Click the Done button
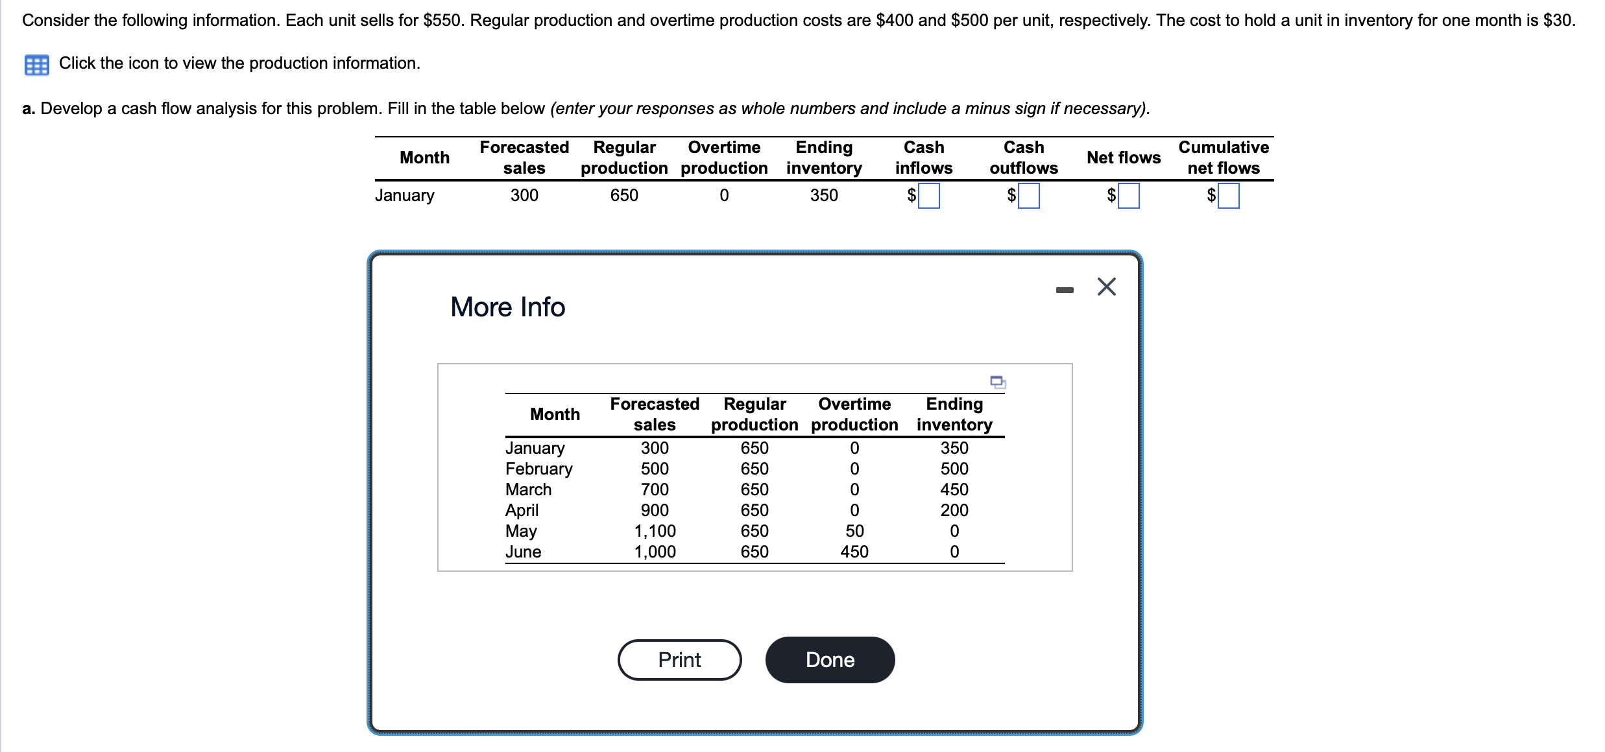Screen dimensions: 1605x752 [830, 659]
